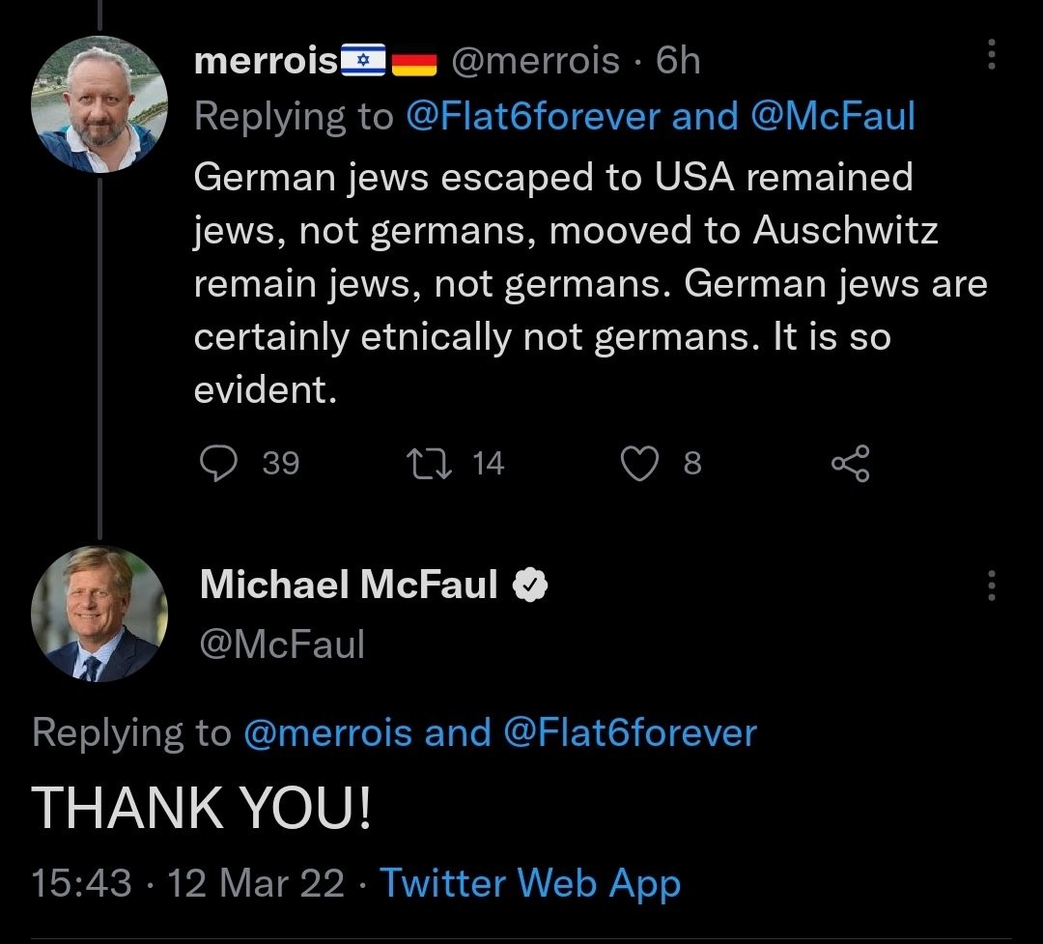Click the 6h timestamp on merrois tweet
Screen dimensions: 1043x944
click(678, 61)
